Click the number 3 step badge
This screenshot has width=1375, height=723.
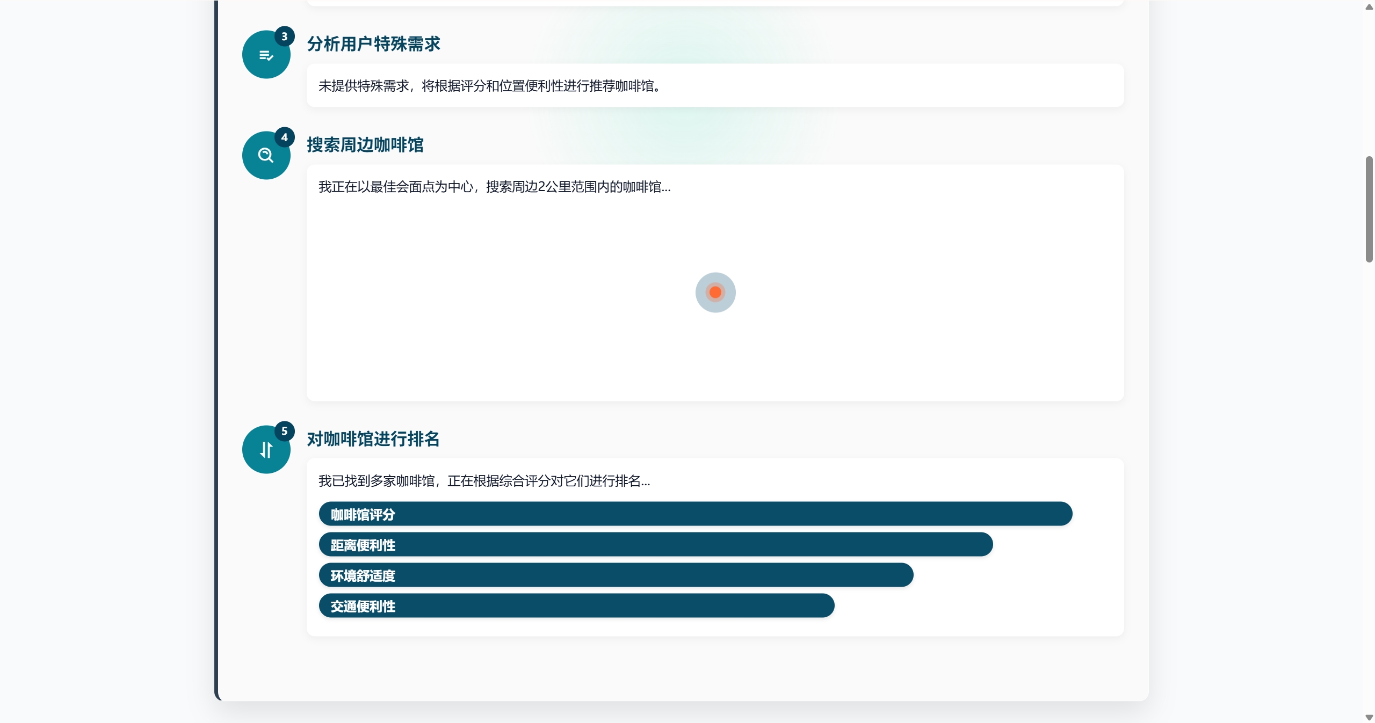[284, 36]
